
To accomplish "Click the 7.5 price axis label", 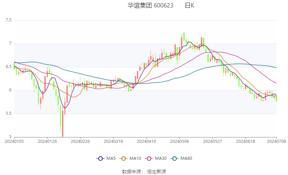I will [x=8, y=20].
